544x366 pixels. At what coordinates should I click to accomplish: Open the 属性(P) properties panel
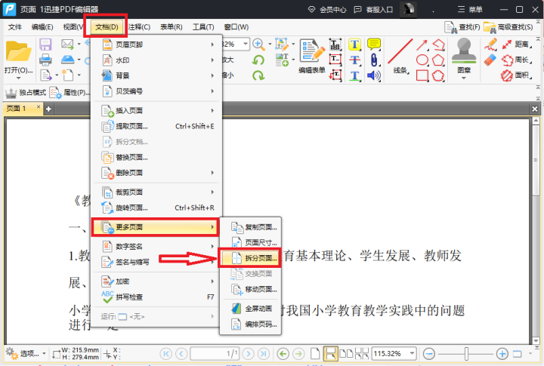[x=70, y=93]
